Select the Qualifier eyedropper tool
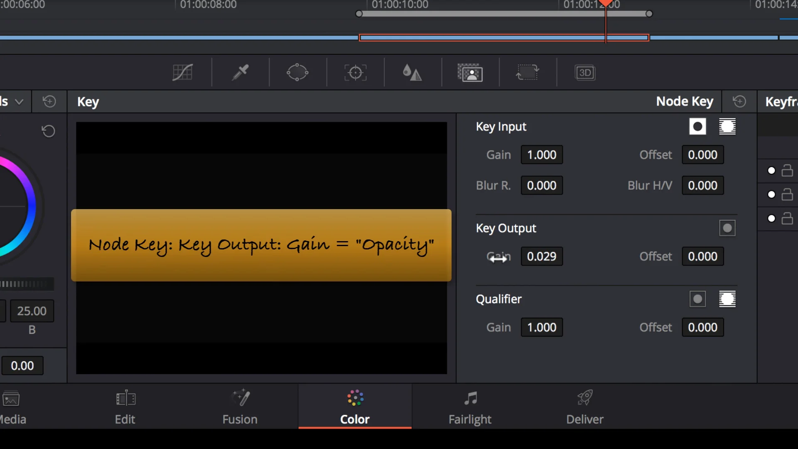798x449 pixels. click(240, 73)
